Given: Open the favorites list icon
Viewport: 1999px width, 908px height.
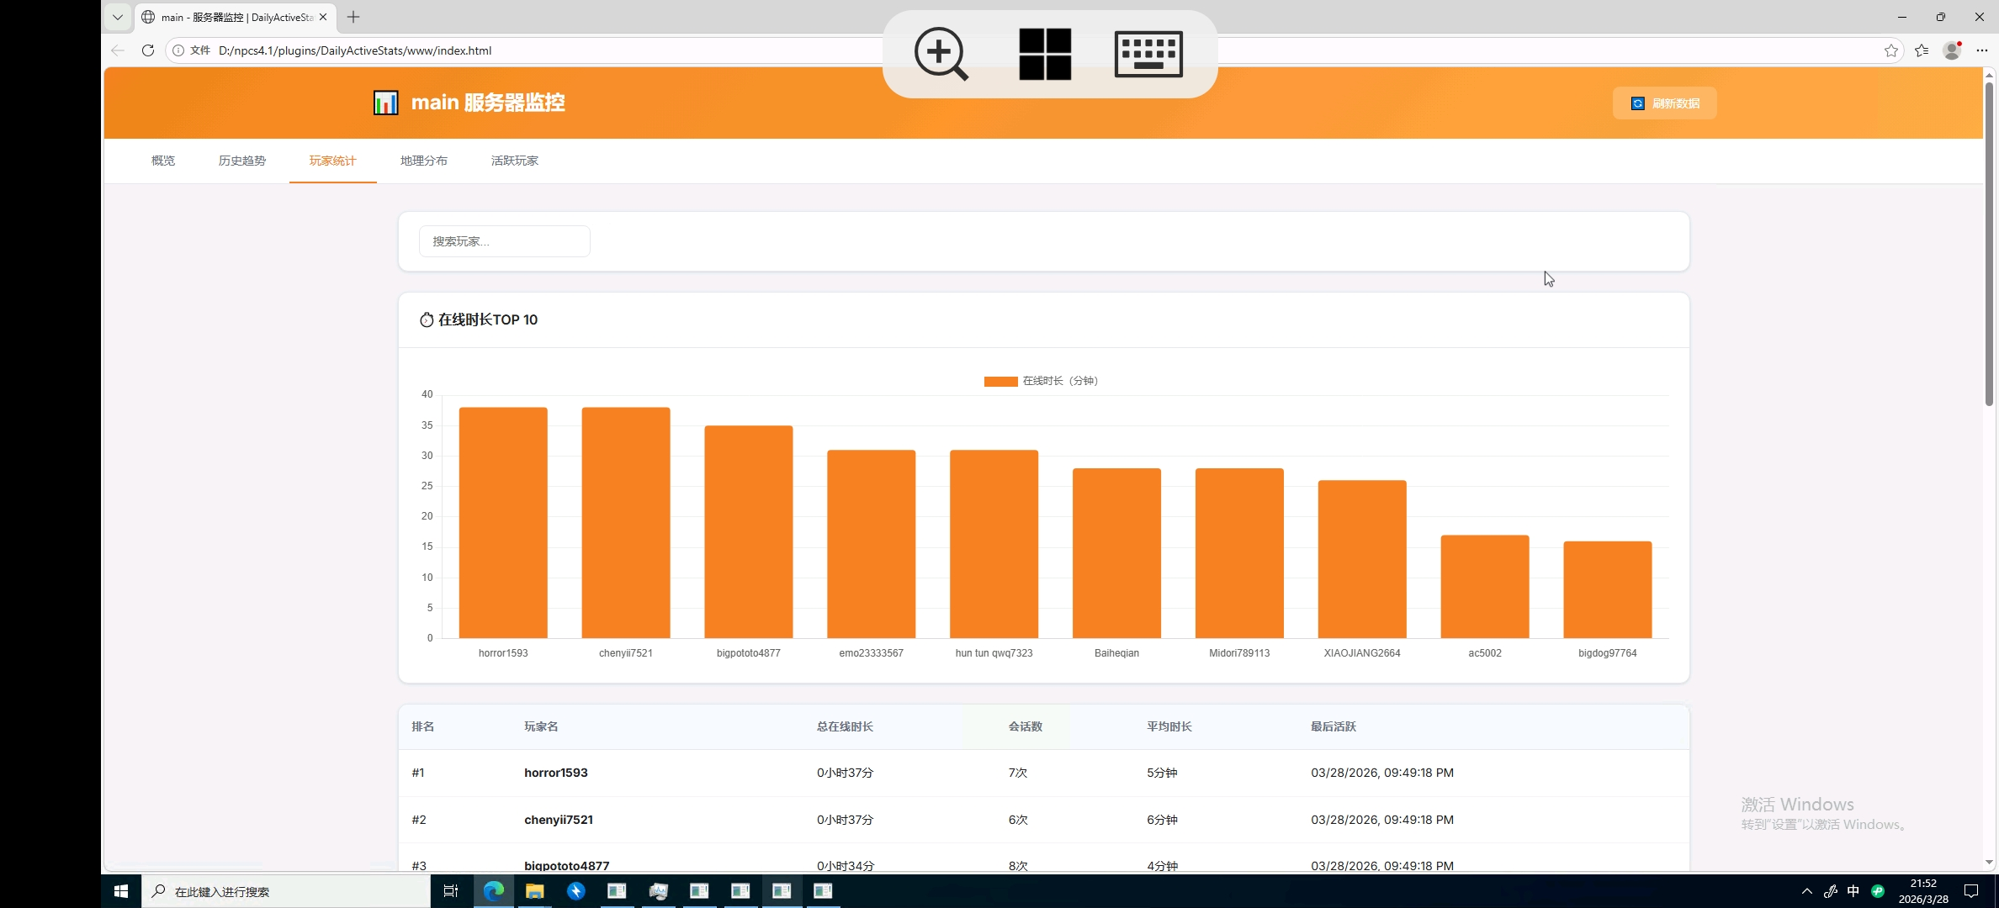Looking at the screenshot, I should (1922, 50).
